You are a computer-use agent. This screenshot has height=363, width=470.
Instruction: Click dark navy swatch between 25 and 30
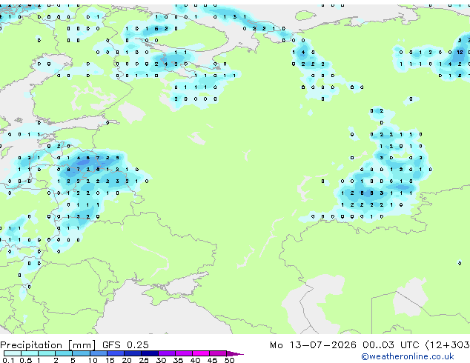[149, 353]
